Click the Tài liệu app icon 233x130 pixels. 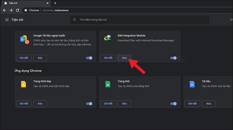pyautogui.click(x=192, y=84)
